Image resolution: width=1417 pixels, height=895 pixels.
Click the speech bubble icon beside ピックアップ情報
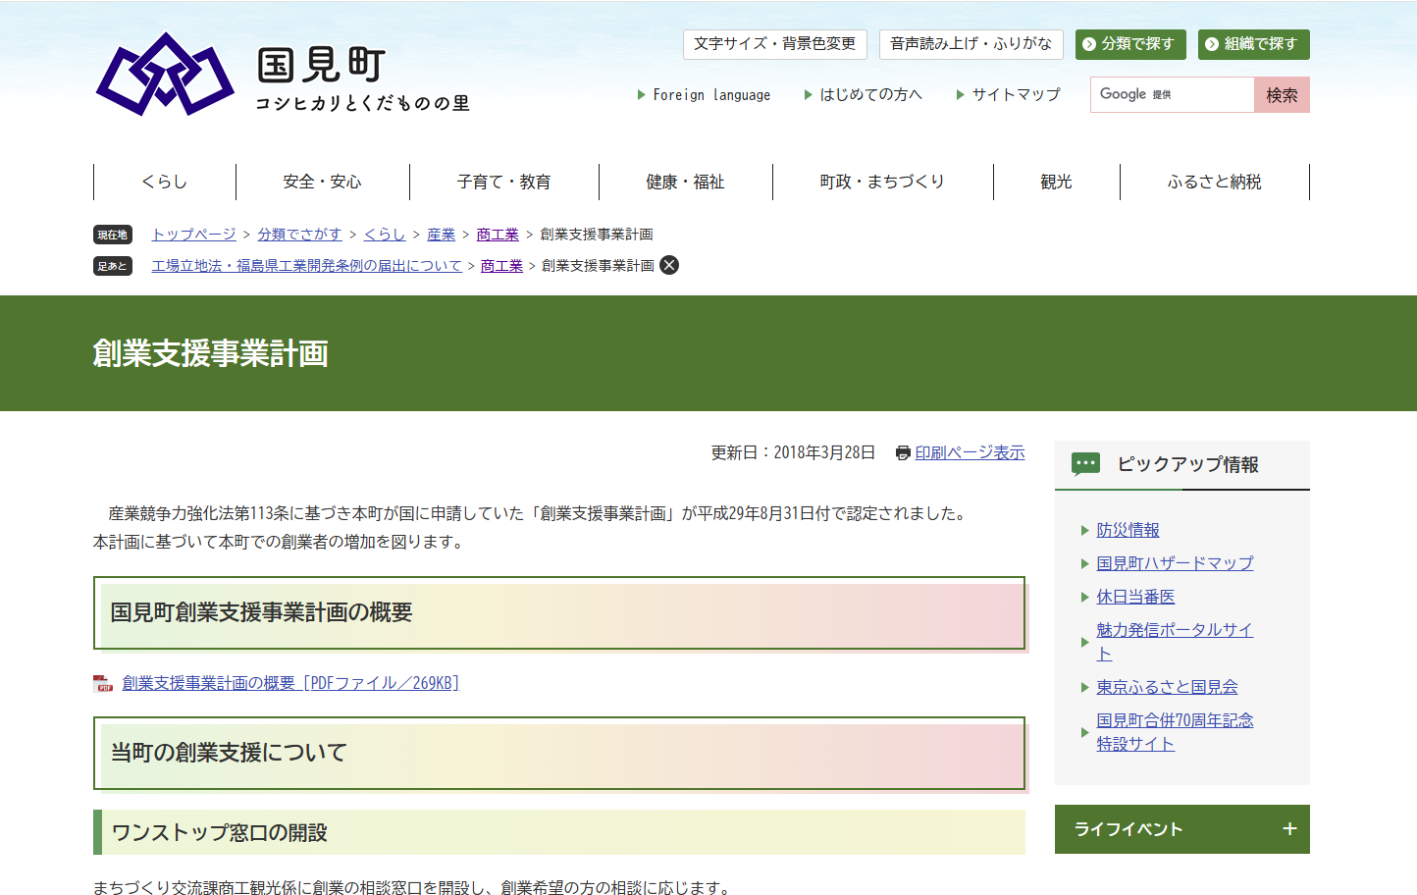(1085, 464)
